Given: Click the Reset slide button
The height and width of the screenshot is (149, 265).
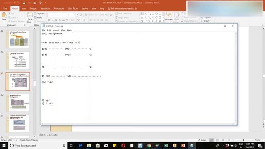Looking at the screenshot, I should pyautogui.click(x=38, y=17).
